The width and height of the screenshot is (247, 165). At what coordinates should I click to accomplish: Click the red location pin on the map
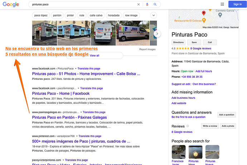(x=204, y=13)
